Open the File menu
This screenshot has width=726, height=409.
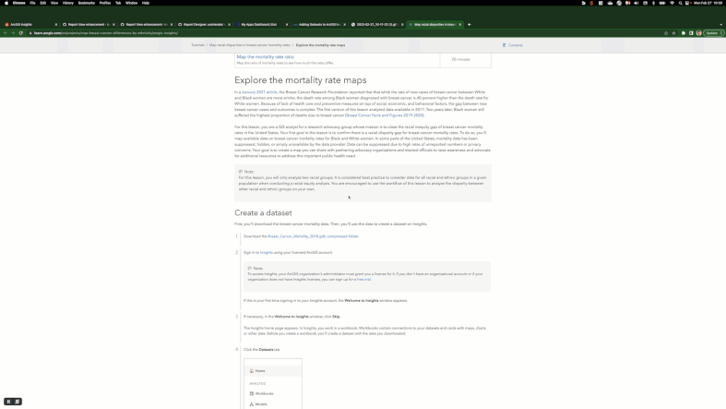click(32, 3)
